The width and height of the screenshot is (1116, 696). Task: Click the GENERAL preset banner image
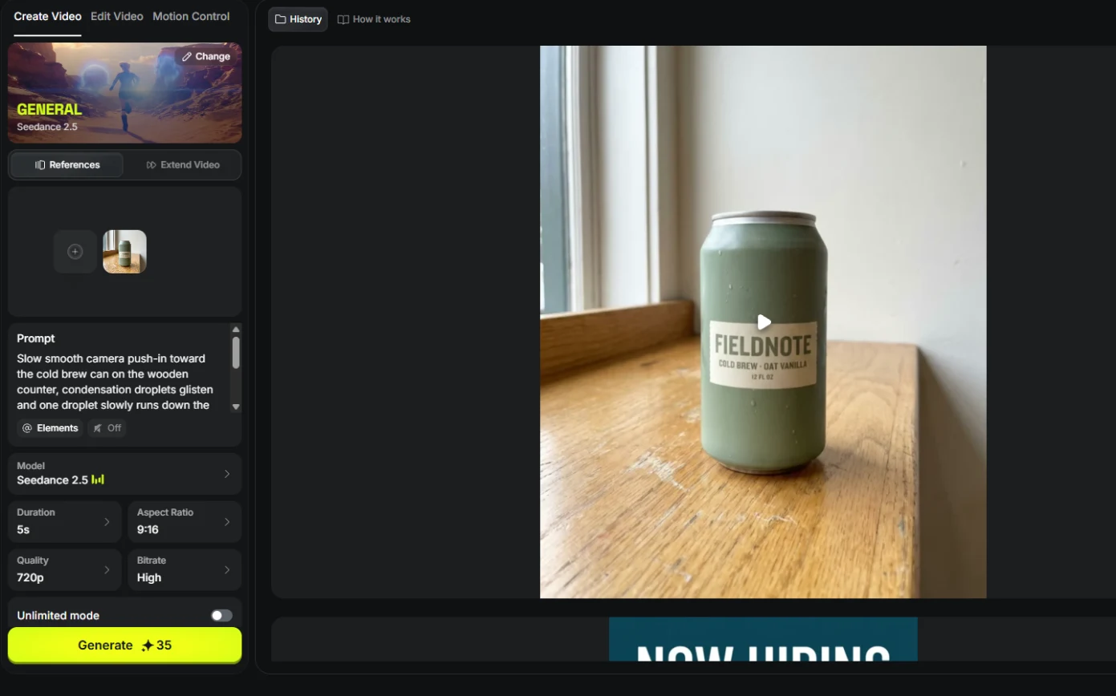124,93
